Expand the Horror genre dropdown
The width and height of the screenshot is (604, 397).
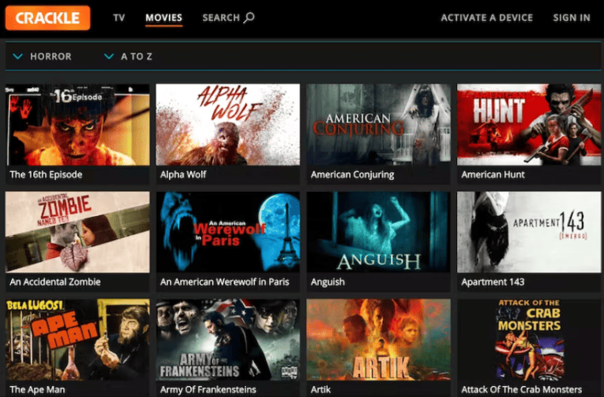[x=19, y=57]
